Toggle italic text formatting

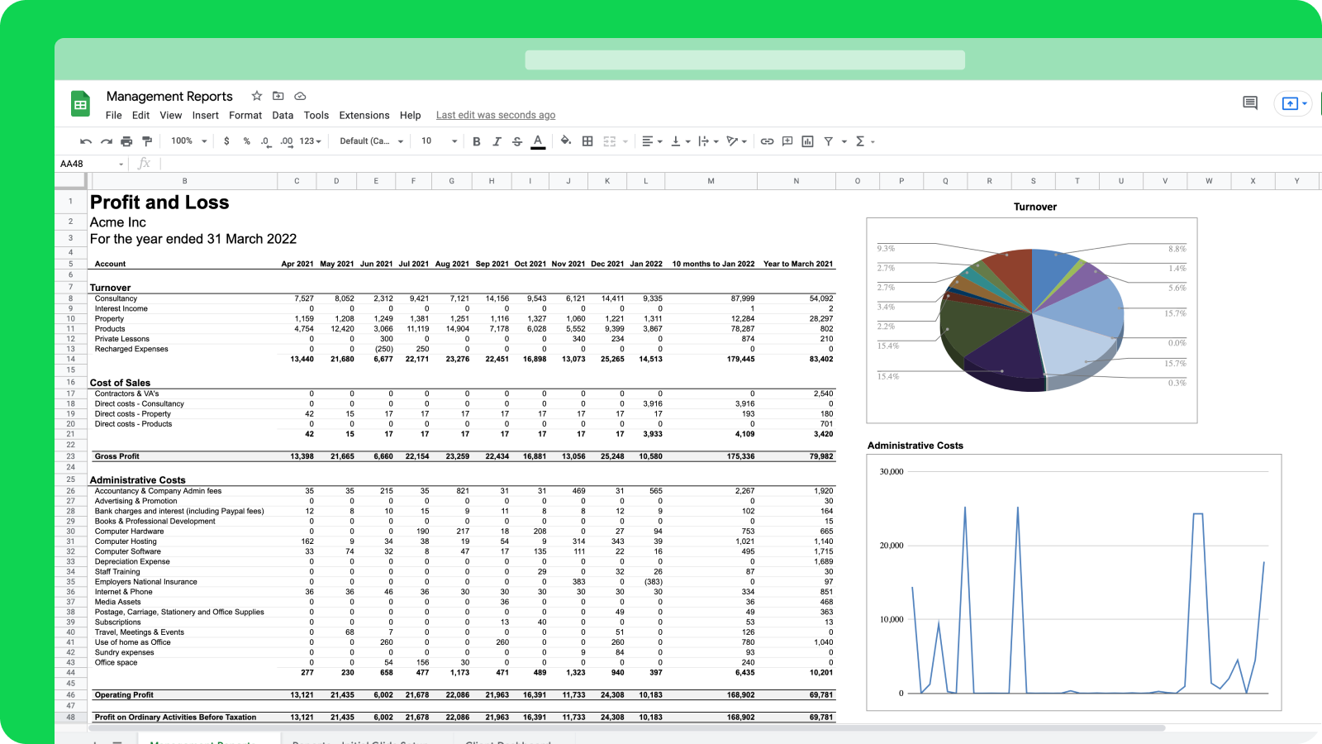[x=497, y=141]
